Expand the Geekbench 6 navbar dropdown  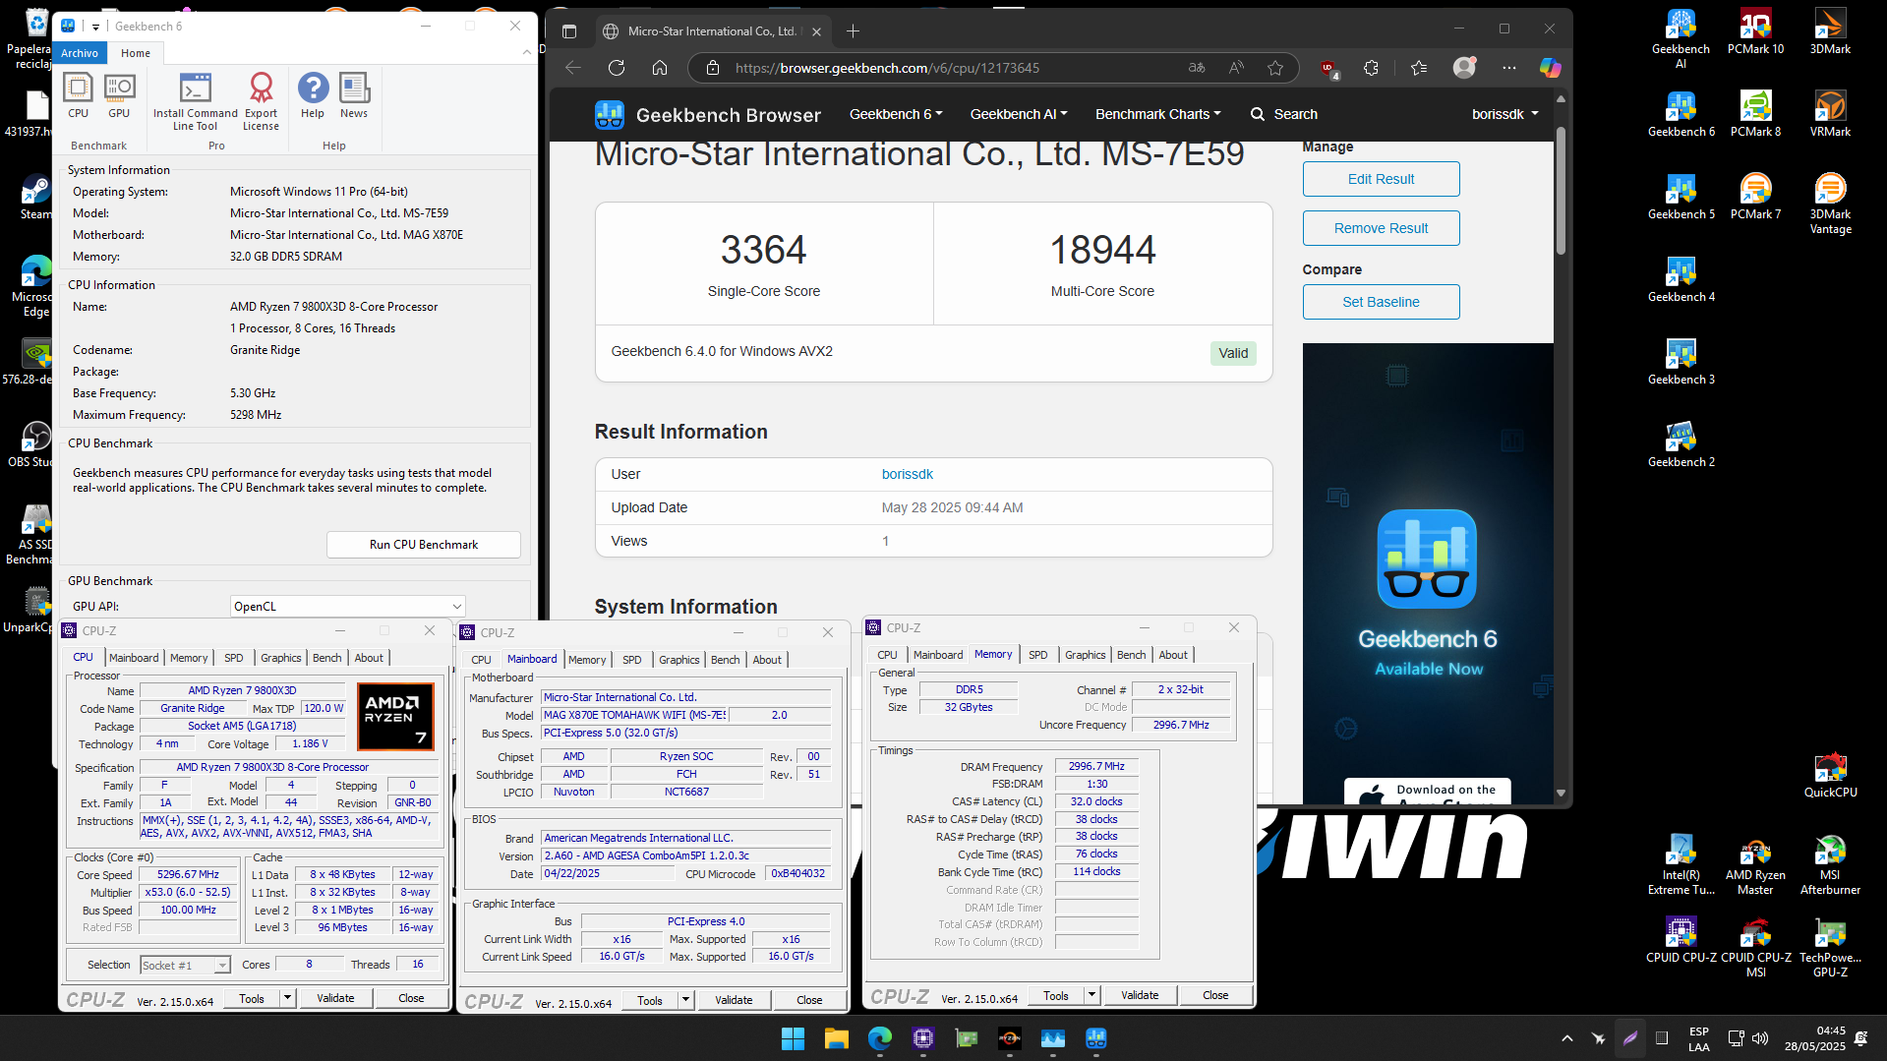(x=895, y=114)
